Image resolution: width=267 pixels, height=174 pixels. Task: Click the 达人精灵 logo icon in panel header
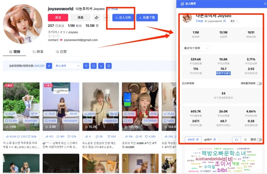pos(182,4)
